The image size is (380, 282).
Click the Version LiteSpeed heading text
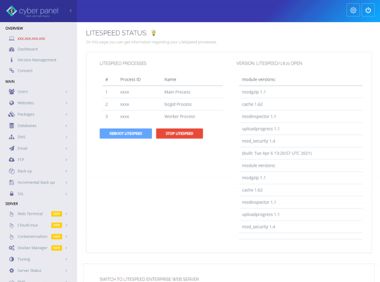tap(269, 63)
